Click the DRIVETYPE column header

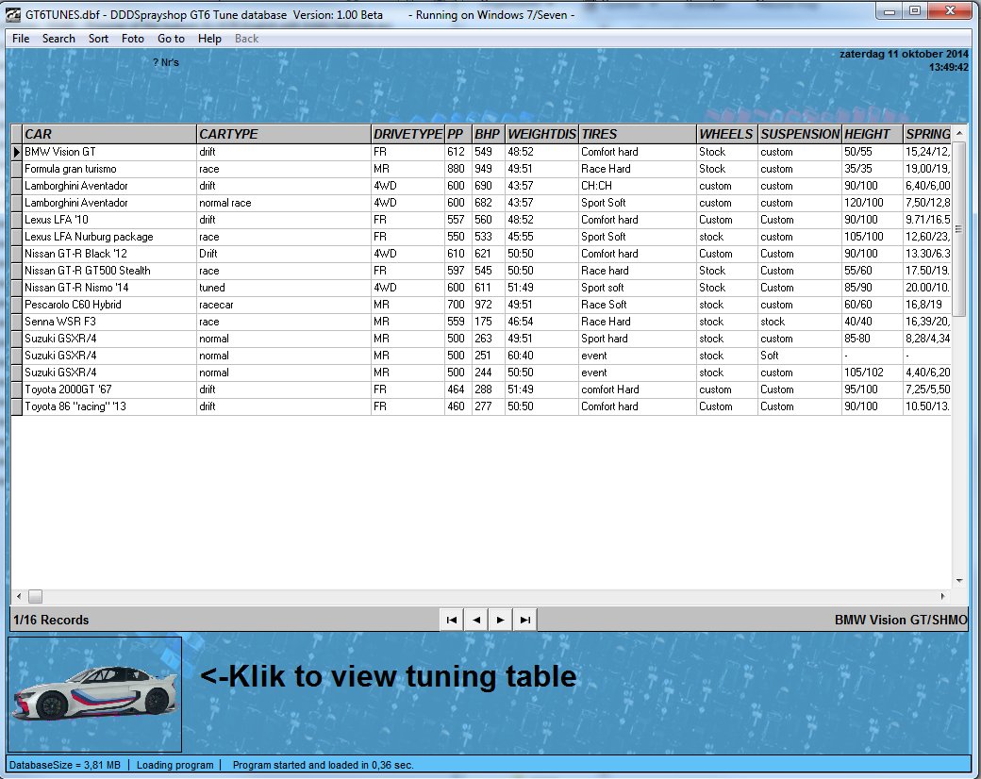(x=407, y=134)
